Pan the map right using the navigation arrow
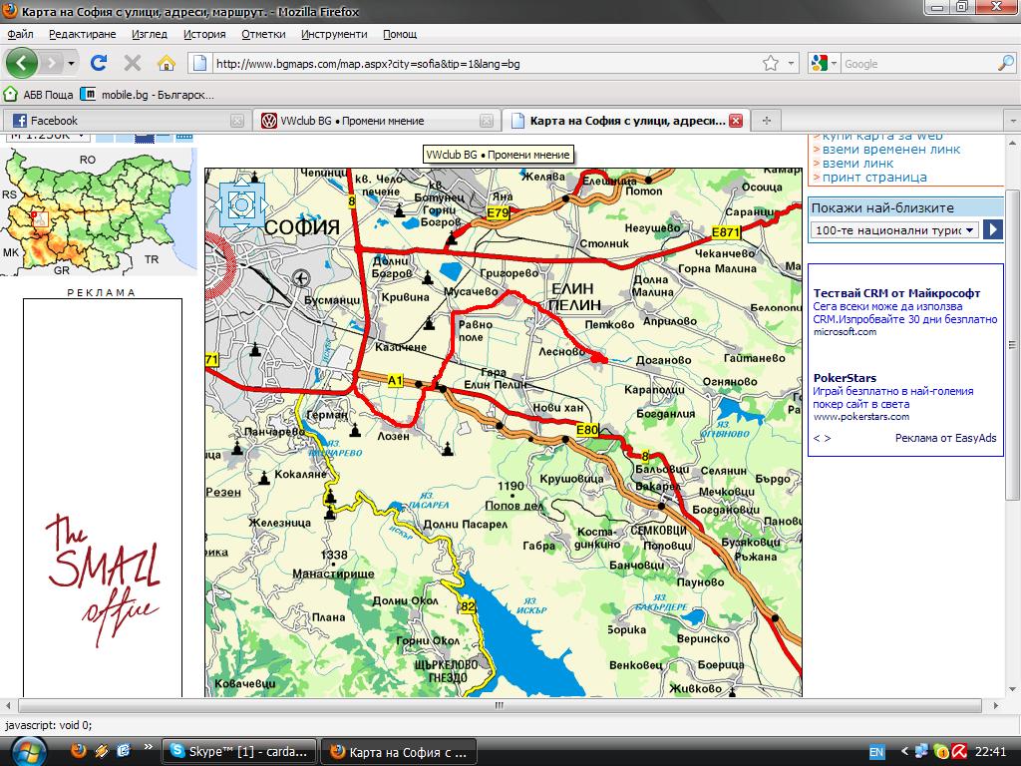This screenshot has width=1021, height=766. [264, 205]
